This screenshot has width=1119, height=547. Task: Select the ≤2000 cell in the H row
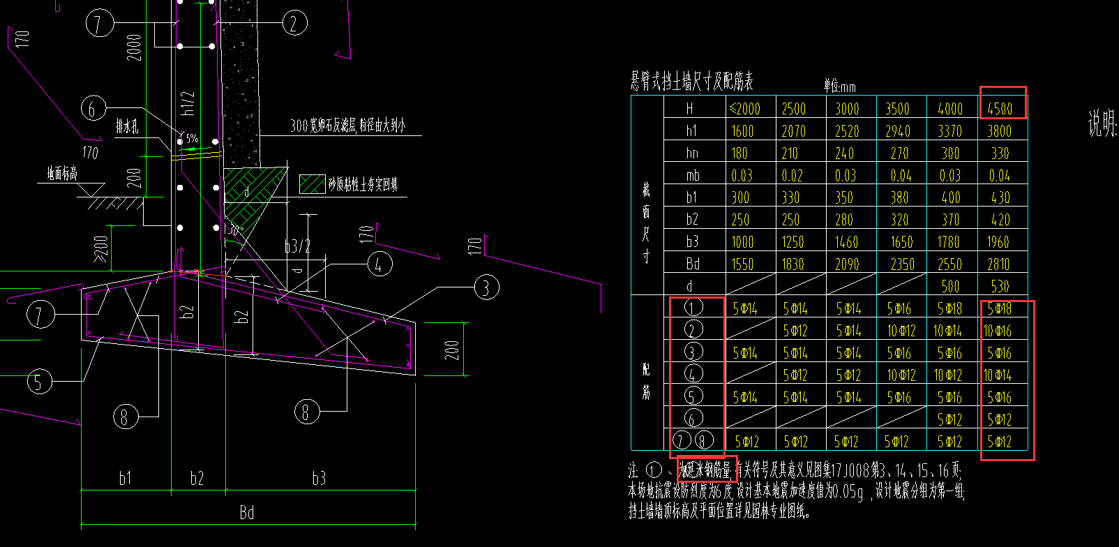[744, 109]
